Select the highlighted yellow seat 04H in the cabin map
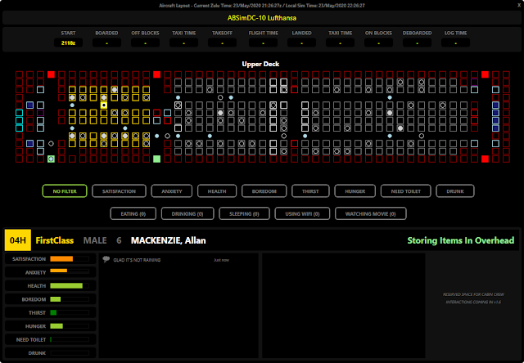This screenshot has width=524, height=363. (x=104, y=105)
